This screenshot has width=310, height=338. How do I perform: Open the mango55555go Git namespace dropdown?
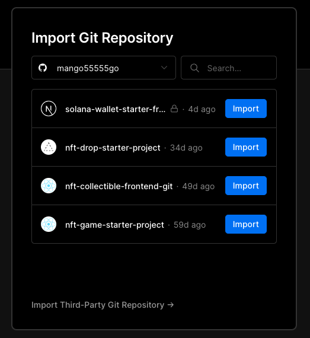[104, 68]
